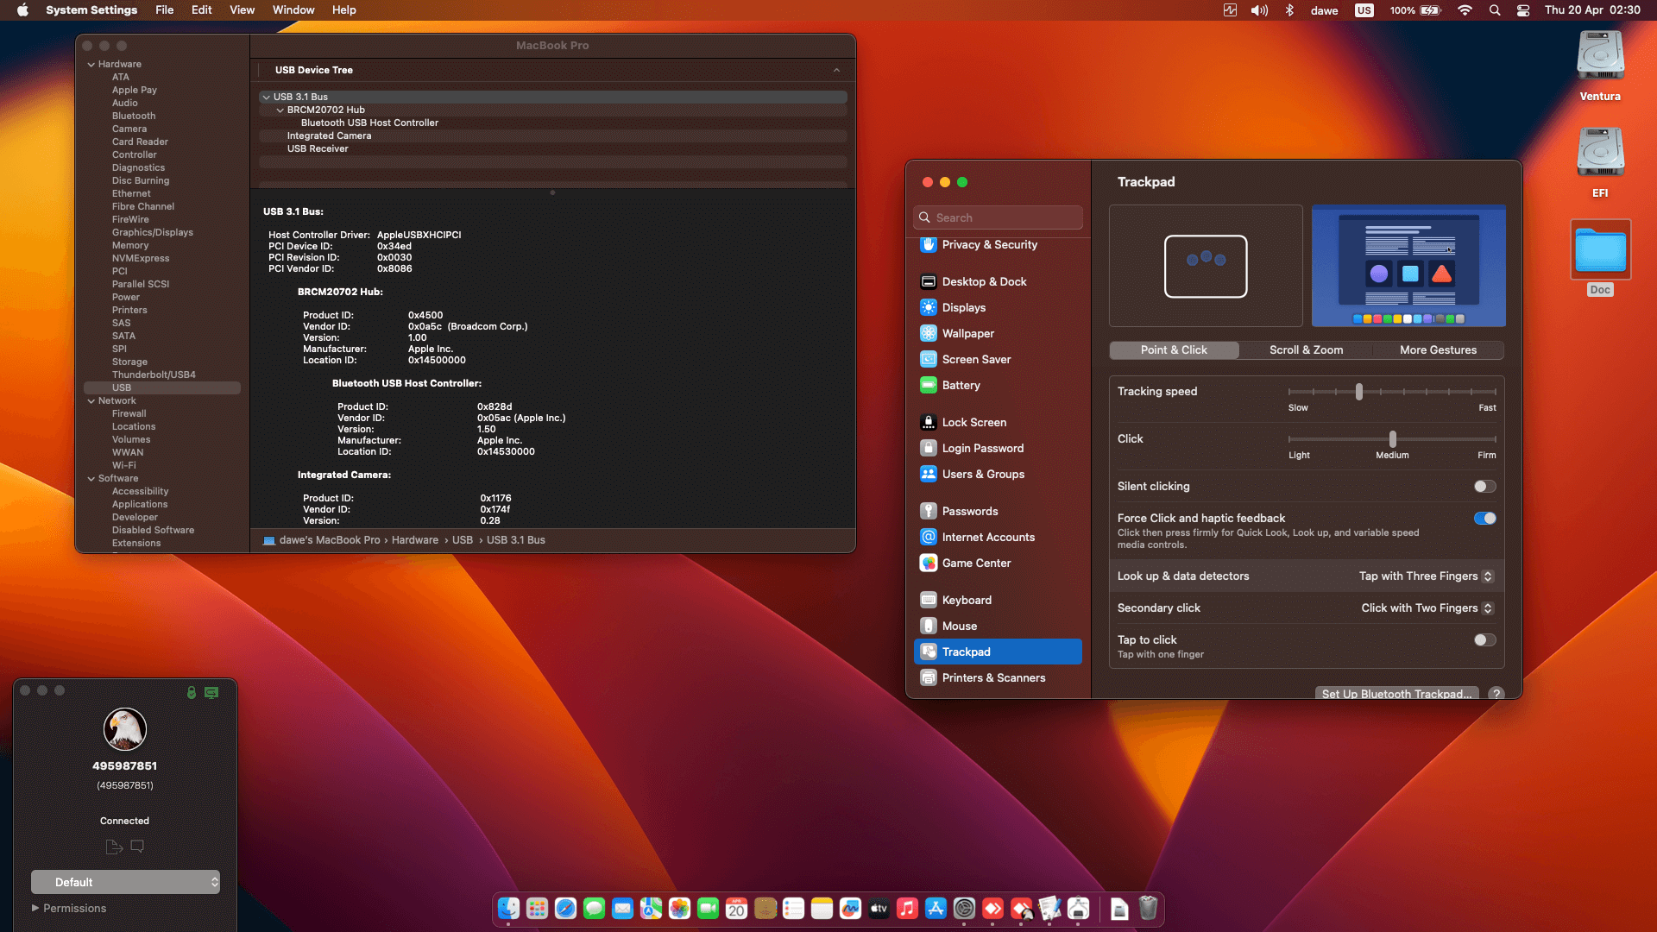This screenshot has height=932, width=1657.
Task: Switch to More Gestures tab
Action: [1438, 350]
